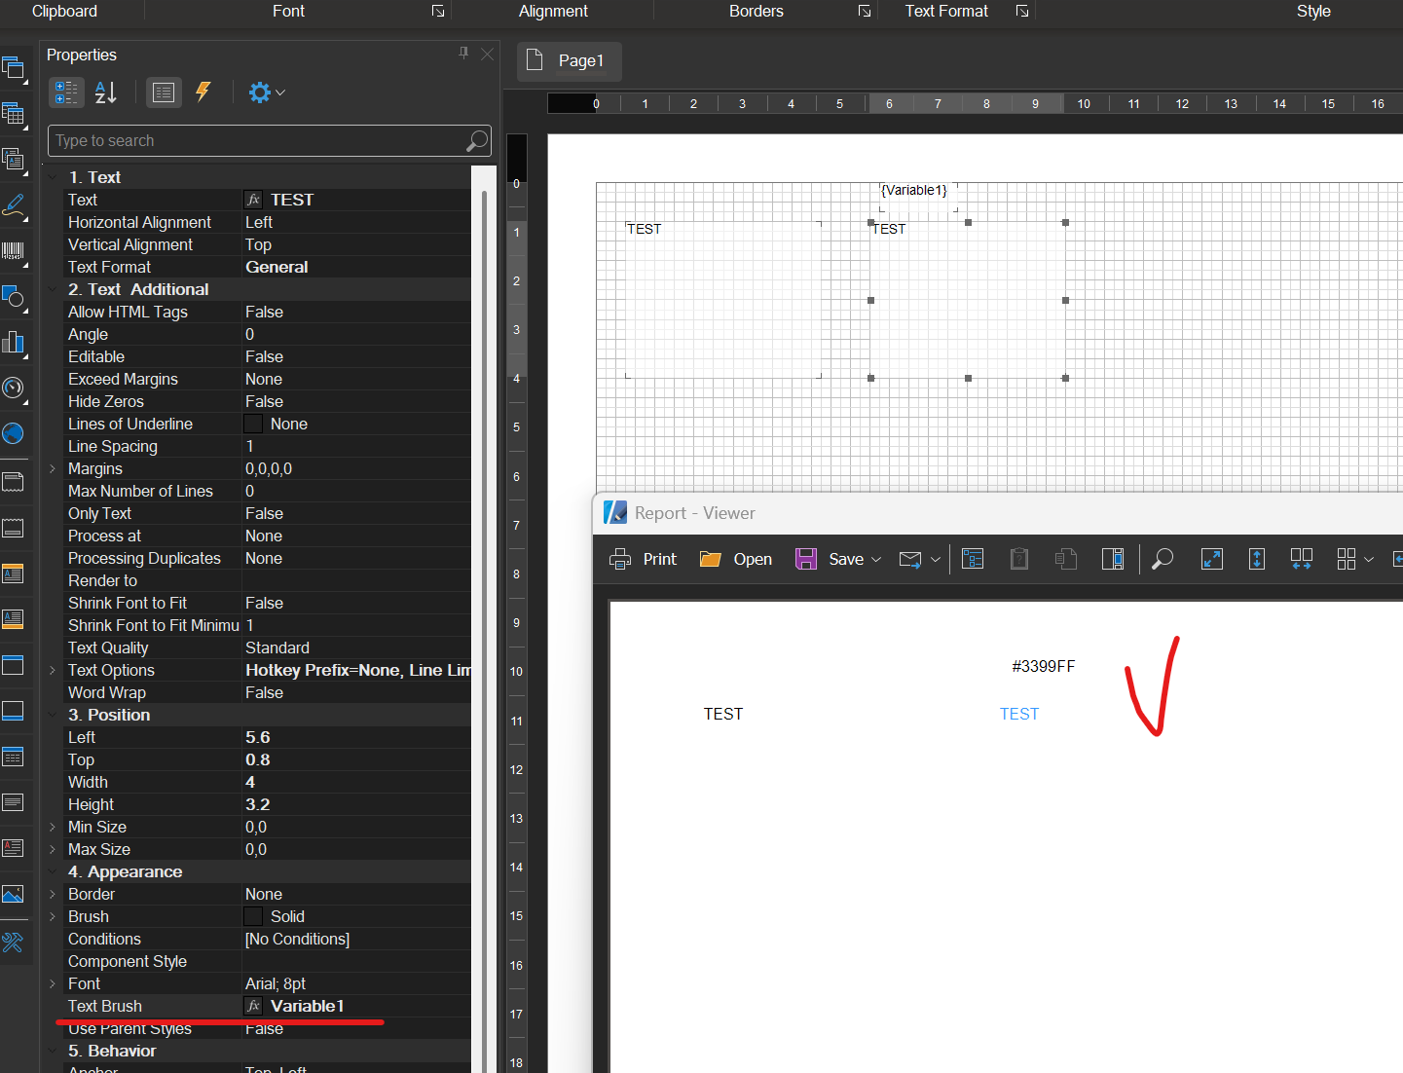
Task: Click the Open folder icon in Viewer
Action: [711, 559]
